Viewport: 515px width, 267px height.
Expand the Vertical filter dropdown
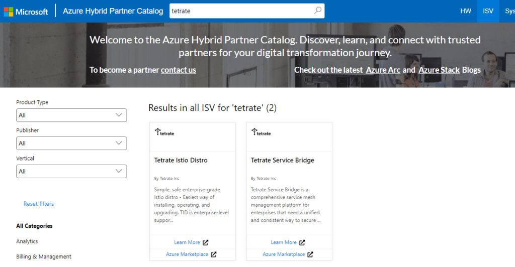[x=71, y=171]
